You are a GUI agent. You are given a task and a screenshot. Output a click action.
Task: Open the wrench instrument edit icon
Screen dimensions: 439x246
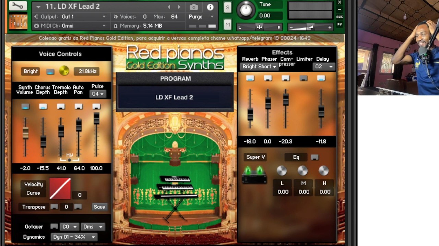coord(17,6)
